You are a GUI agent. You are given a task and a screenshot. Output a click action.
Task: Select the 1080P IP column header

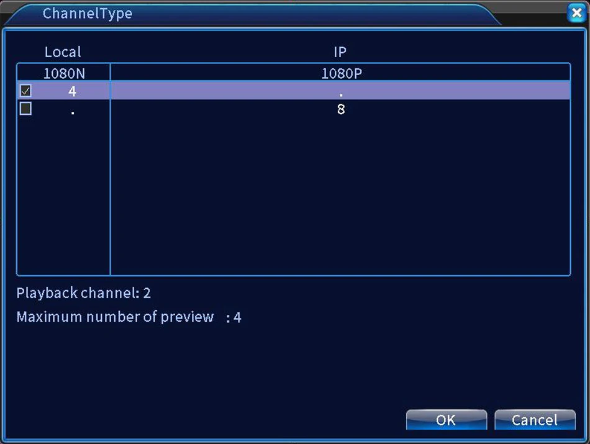342,73
